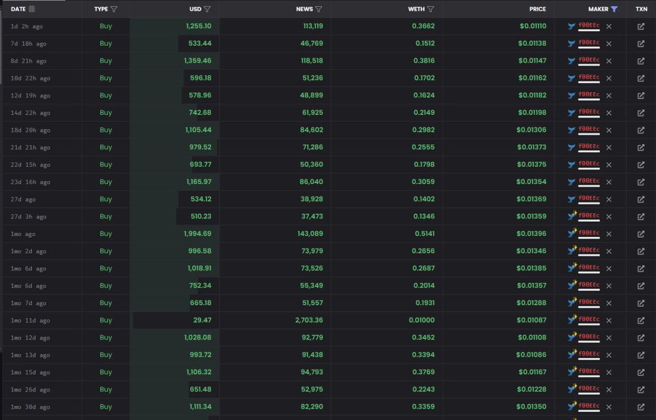
Task: Remove maker filter X in 27d ago row
Action: coord(608,200)
